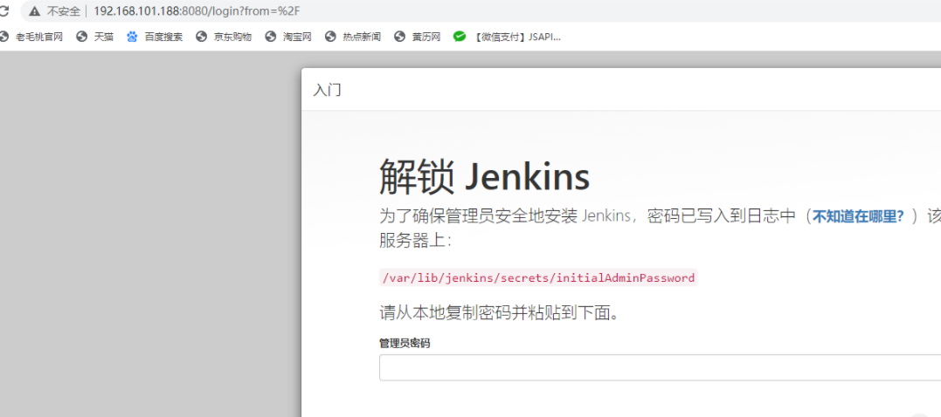Screen dimensions: 941x417
Task: Click the 不知道在哪里? help link
Action: coord(858,217)
